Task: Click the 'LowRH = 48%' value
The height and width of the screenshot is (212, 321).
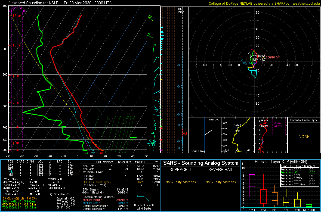Action: click(12, 185)
